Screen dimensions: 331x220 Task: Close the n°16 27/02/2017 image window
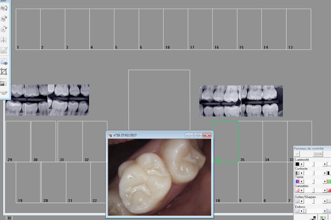click(x=207, y=135)
